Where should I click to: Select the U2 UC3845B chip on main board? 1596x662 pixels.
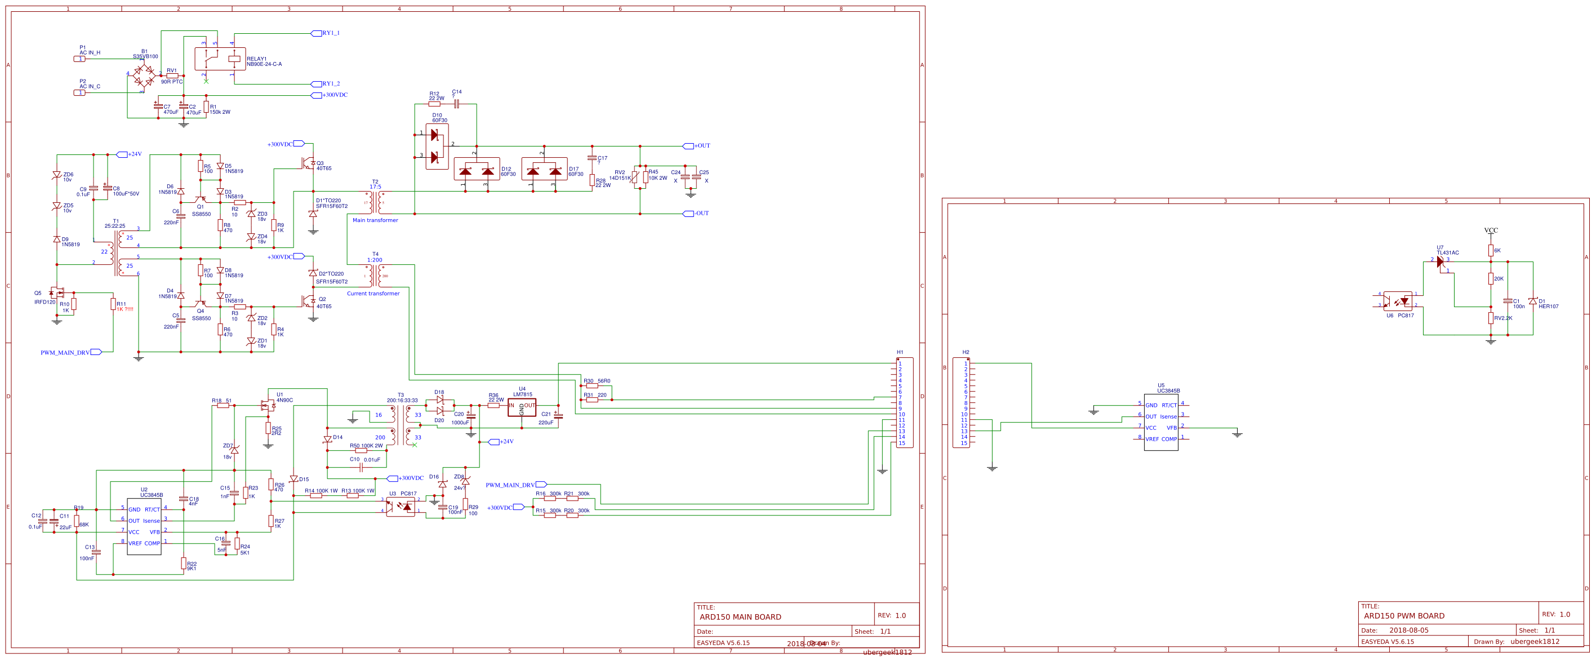coord(144,527)
